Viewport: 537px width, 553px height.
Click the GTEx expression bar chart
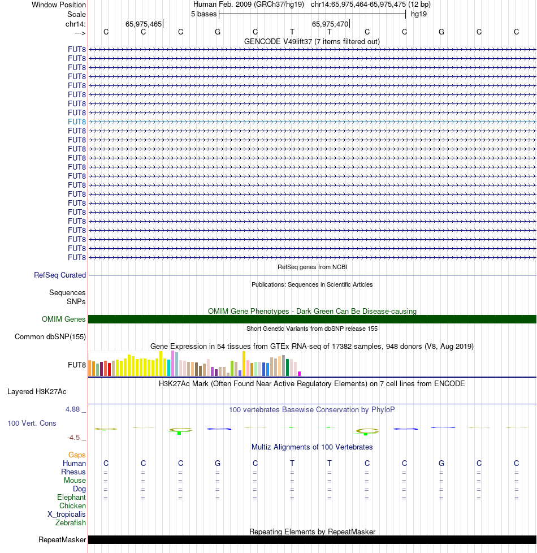coord(194,364)
